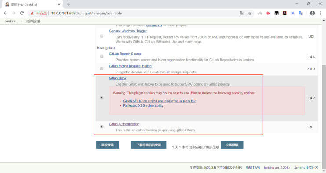Close the Jenkins browser tab
The height and width of the screenshot is (173, 326).
click(59, 4)
